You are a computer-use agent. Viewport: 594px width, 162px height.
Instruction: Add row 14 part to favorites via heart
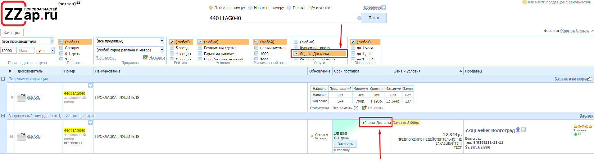click(90, 122)
